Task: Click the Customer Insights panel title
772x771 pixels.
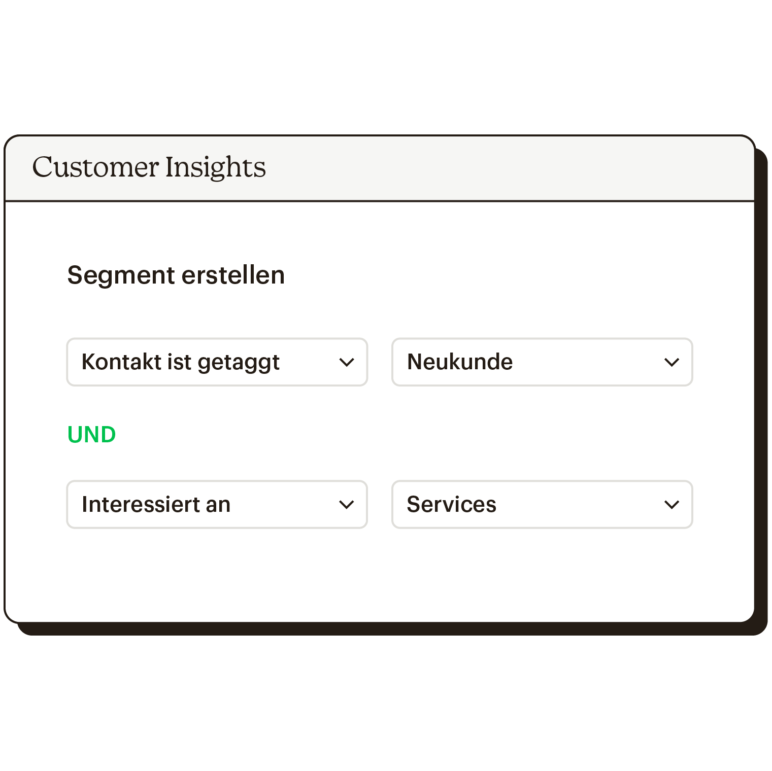Action: pyautogui.click(x=149, y=167)
